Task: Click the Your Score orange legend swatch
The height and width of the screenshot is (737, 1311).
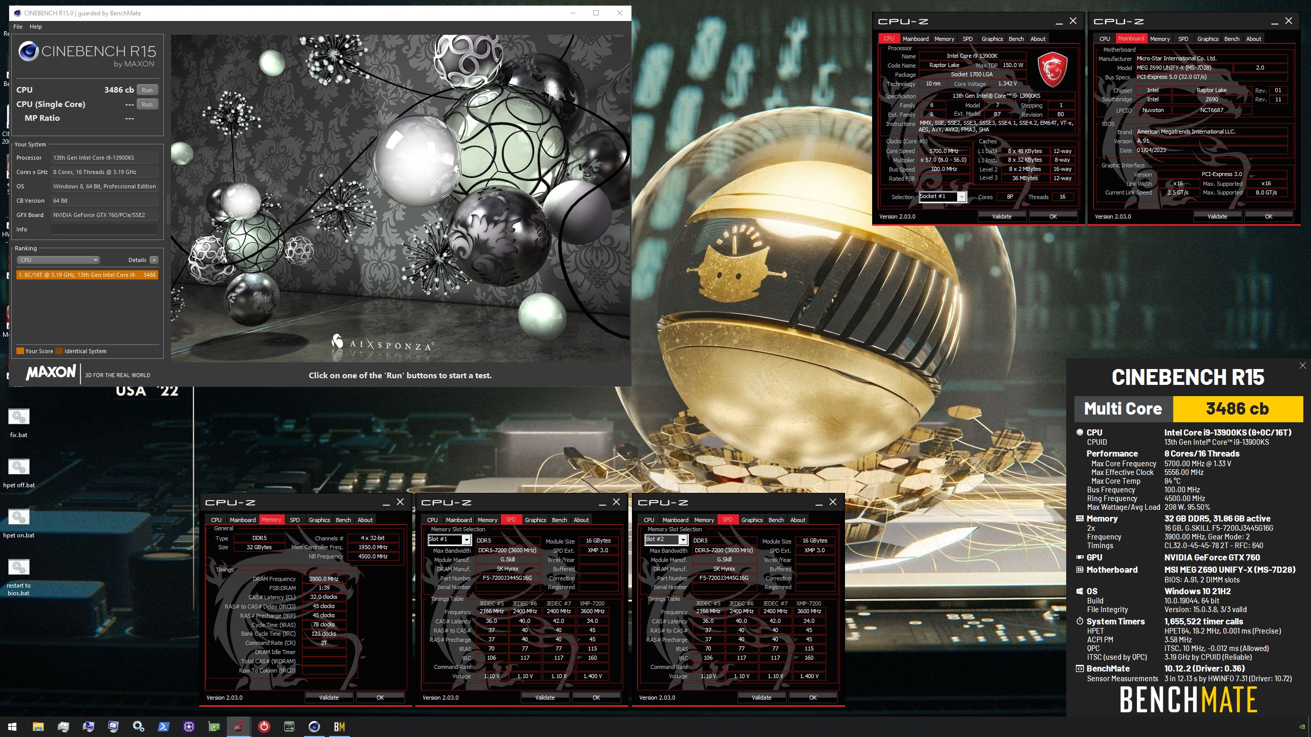Action: (x=20, y=351)
